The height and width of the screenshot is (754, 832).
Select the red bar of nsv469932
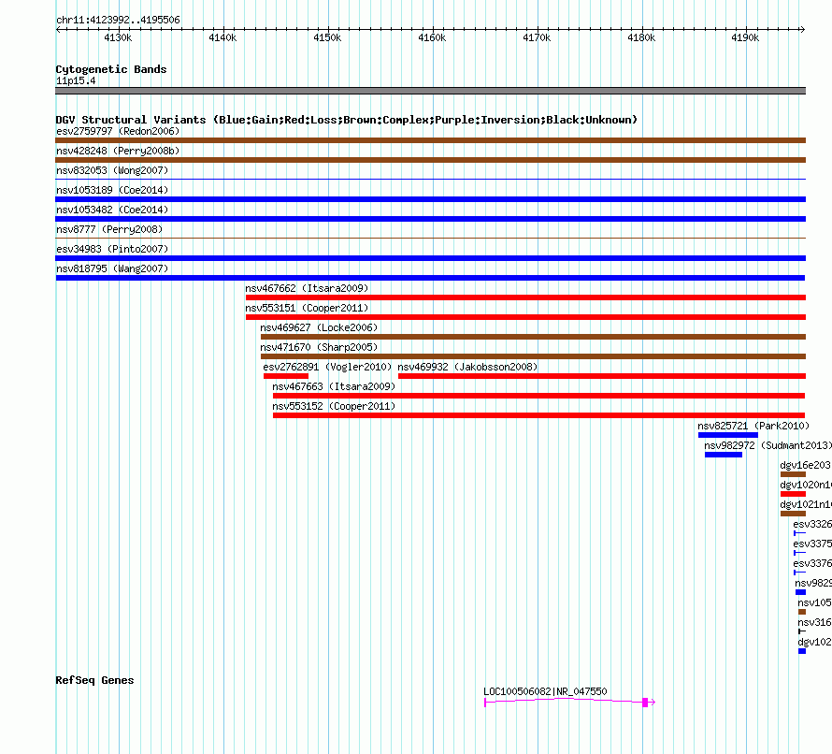602,376
